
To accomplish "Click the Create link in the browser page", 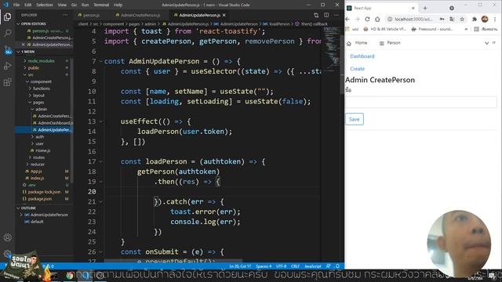I will click(358, 69).
